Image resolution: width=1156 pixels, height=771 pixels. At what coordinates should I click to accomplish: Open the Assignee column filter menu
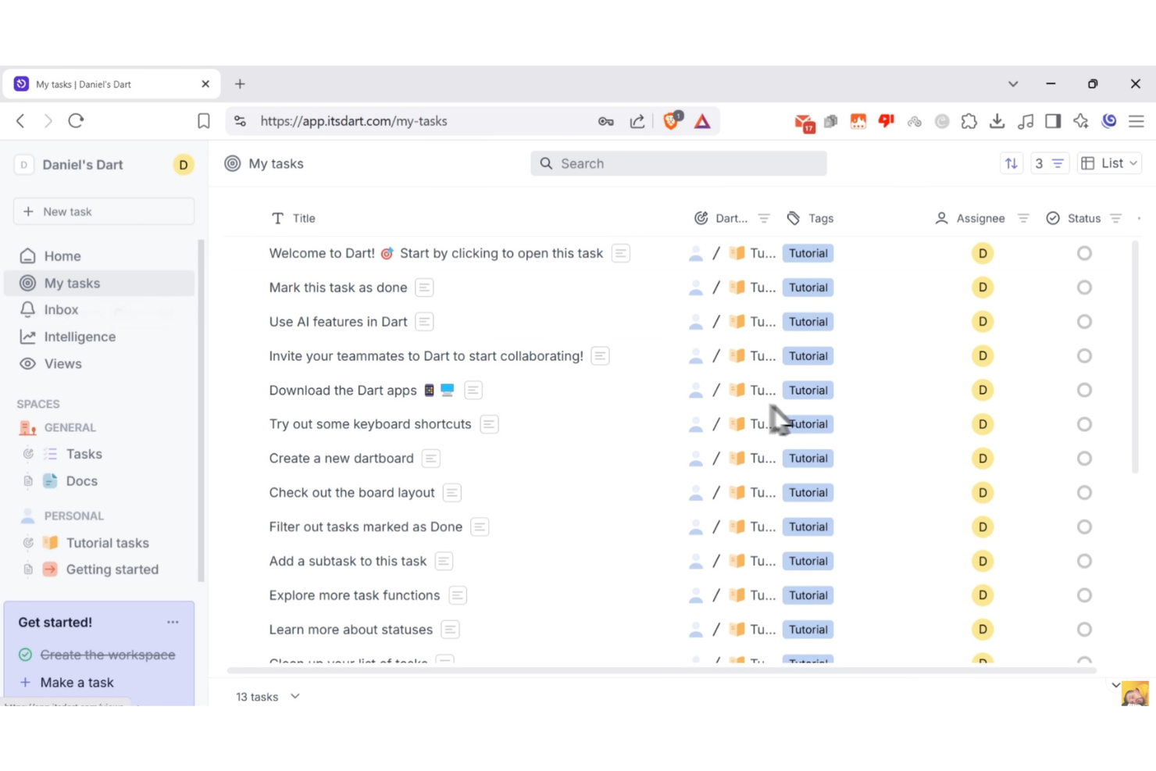point(1023,219)
